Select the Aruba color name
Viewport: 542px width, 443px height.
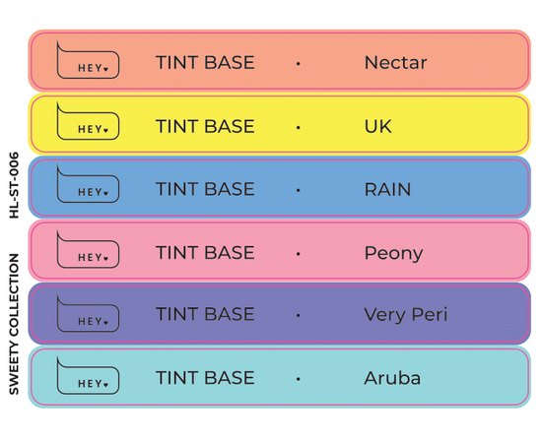[392, 378]
